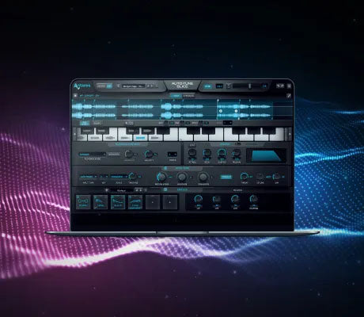Click the Formant knob
The height and width of the screenshot is (317, 364).
pyautogui.click(x=203, y=177)
